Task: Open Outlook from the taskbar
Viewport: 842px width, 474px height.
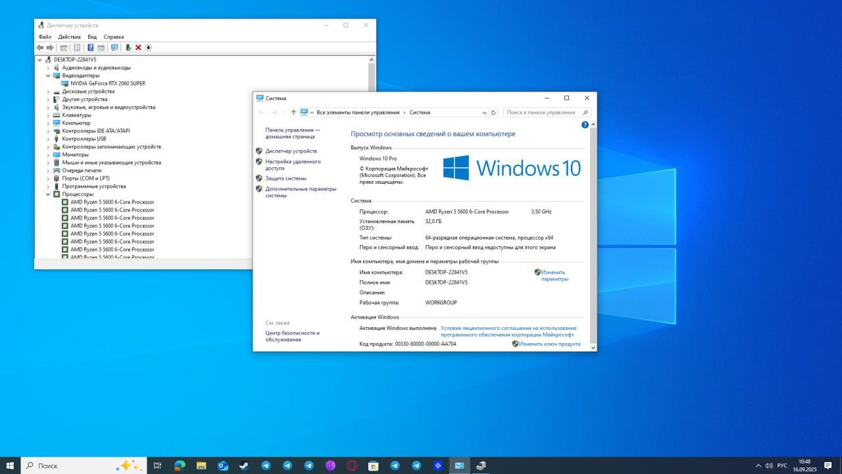Action: click(223, 465)
